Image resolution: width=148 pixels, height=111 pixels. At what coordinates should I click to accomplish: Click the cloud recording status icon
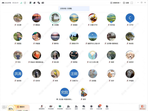click(x=34, y=3)
